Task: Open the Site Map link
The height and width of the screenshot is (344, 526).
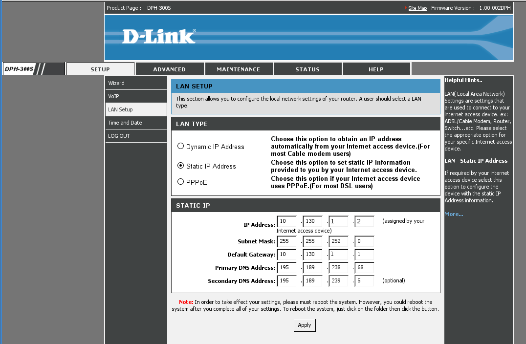Action: [417, 8]
